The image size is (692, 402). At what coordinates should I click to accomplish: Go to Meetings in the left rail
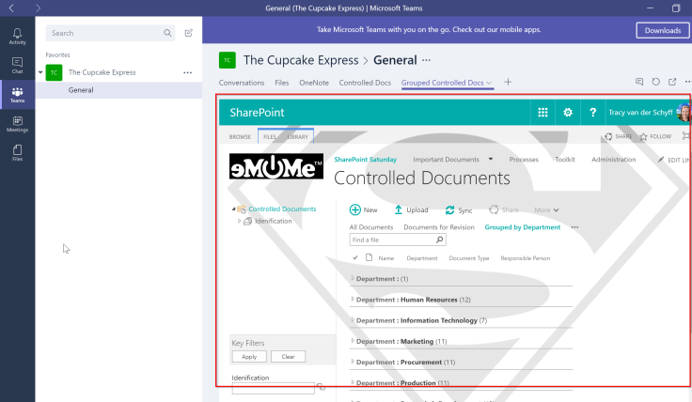pyautogui.click(x=17, y=123)
